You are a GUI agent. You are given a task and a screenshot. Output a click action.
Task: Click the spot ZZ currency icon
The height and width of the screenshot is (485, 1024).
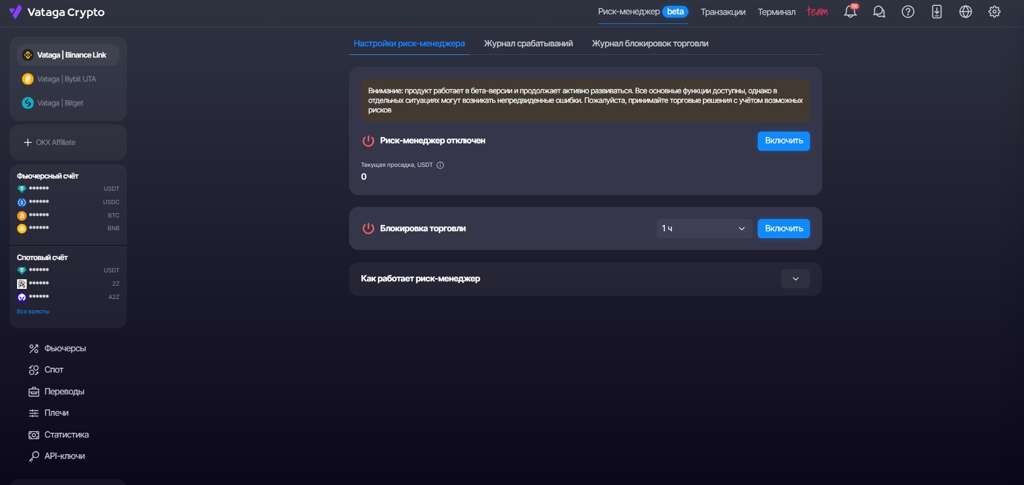pos(22,284)
